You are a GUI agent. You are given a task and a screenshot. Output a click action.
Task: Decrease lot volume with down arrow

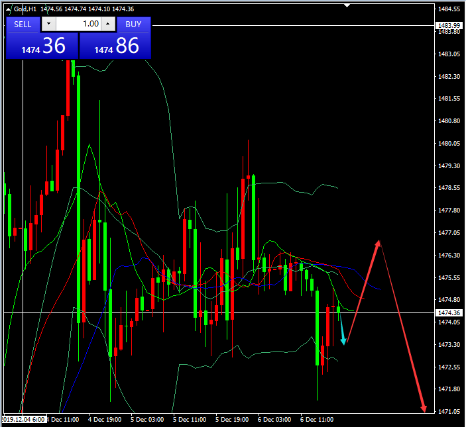pyautogui.click(x=48, y=24)
